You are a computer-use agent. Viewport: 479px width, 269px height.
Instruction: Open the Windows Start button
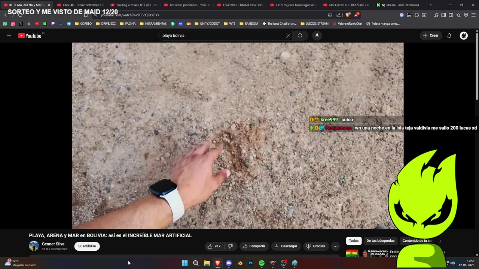[184, 263]
